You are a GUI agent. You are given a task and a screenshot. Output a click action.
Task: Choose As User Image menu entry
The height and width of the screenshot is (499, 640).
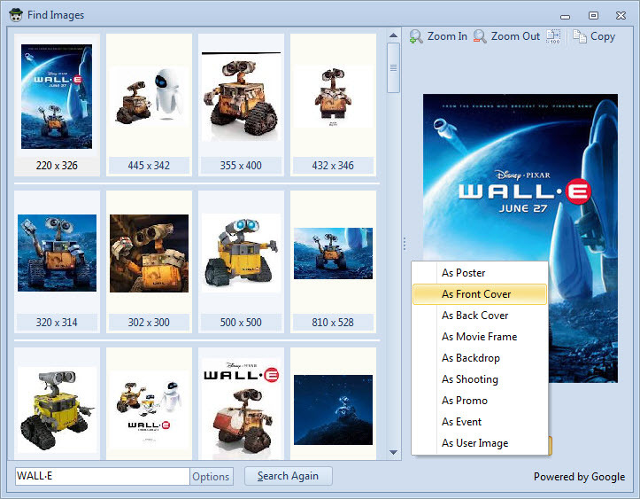click(479, 442)
